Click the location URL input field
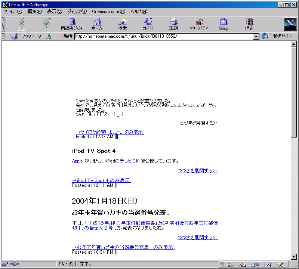This screenshot has width=299, height=269. pyautogui.click(x=164, y=36)
